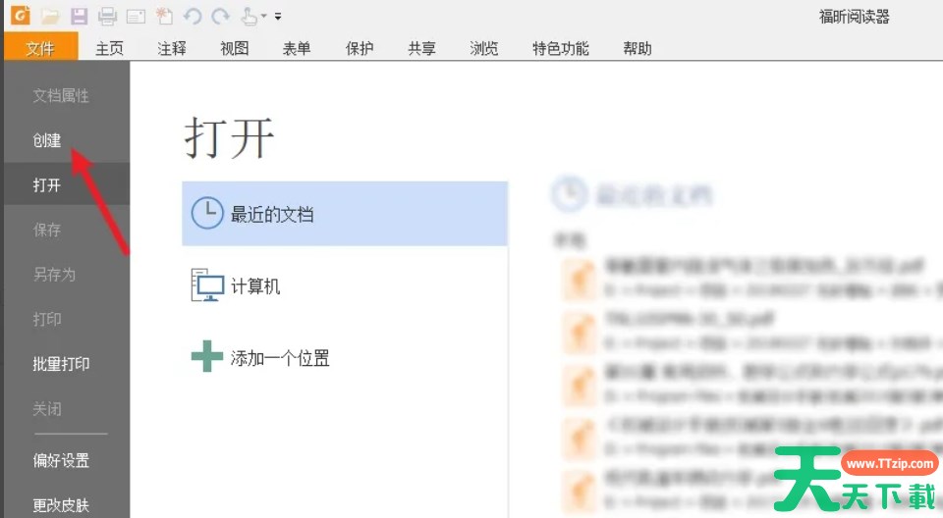Click the green plus icon beside 添加一个位置
Image resolution: width=943 pixels, height=518 pixels.
click(207, 356)
